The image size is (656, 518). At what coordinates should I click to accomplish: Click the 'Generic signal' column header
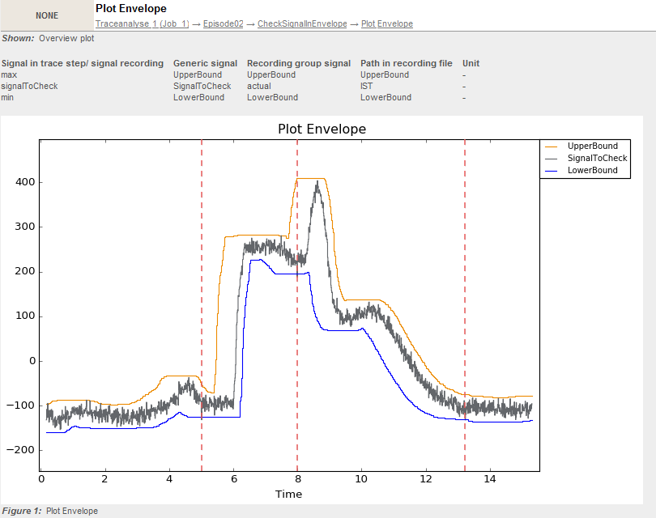pyautogui.click(x=205, y=63)
